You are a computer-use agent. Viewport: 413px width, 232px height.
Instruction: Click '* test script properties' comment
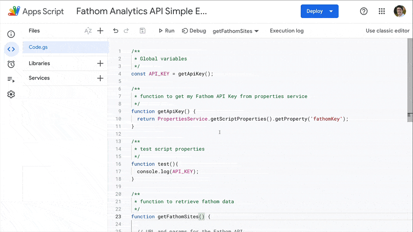coord(170,149)
